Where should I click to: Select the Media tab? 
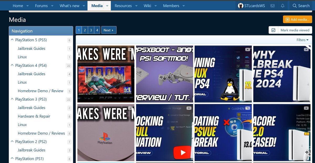(x=97, y=6)
